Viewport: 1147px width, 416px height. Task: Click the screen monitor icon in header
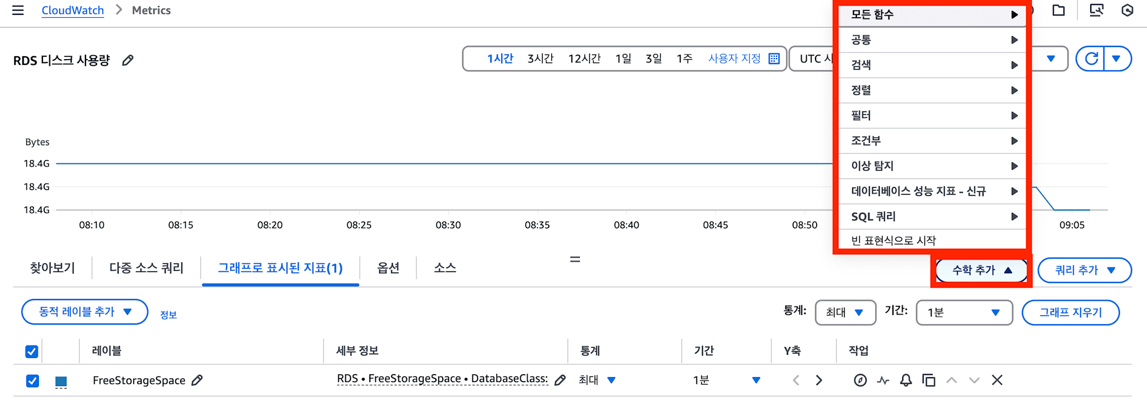click(1096, 10)
